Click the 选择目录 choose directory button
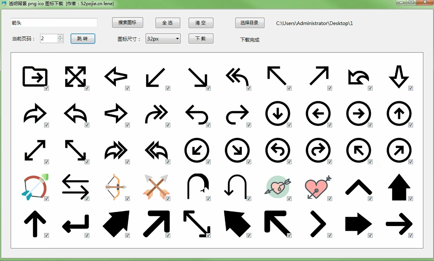The width and height of the screenshot is (434, 261). (x=249, y=22)
